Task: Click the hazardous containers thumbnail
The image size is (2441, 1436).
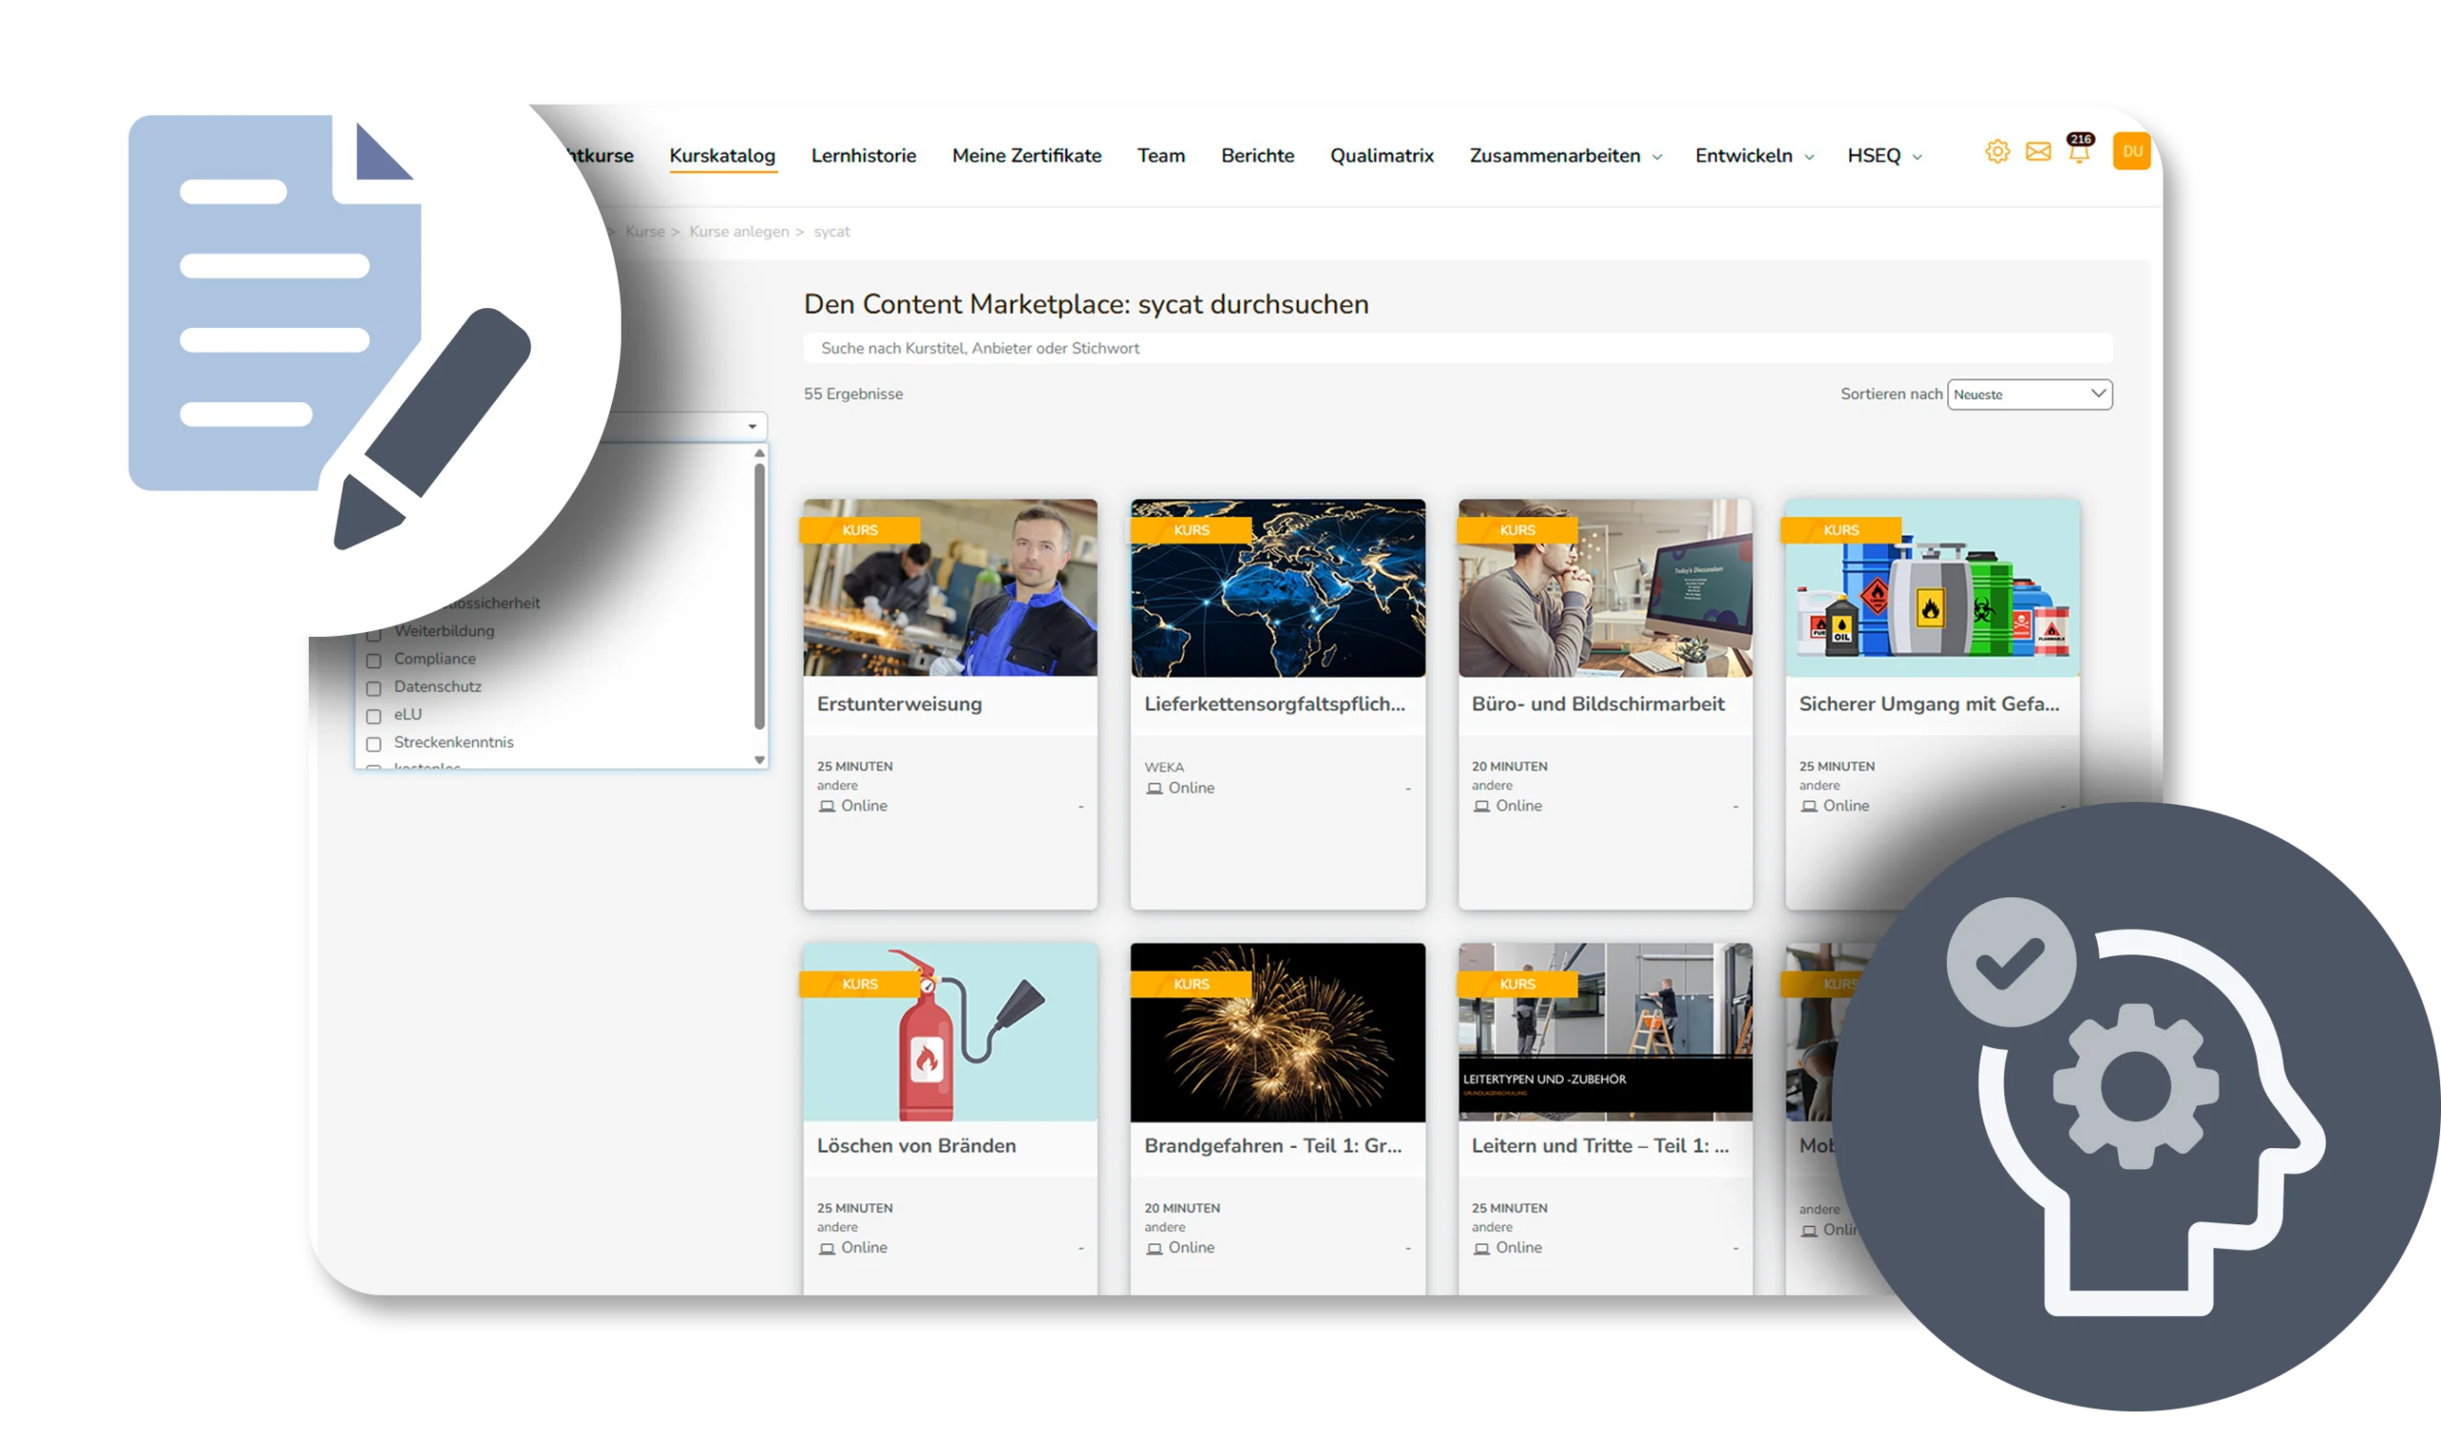Action: pos(1933,587)
